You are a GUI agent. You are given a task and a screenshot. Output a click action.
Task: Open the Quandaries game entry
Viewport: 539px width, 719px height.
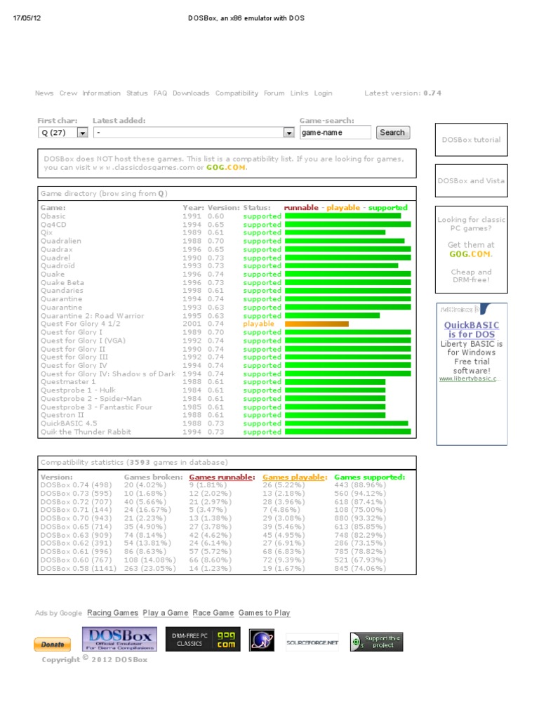point(62,290)
